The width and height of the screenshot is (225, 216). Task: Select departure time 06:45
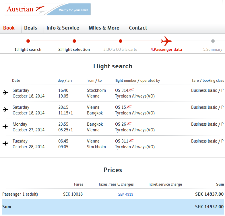[x=63, y=141]
